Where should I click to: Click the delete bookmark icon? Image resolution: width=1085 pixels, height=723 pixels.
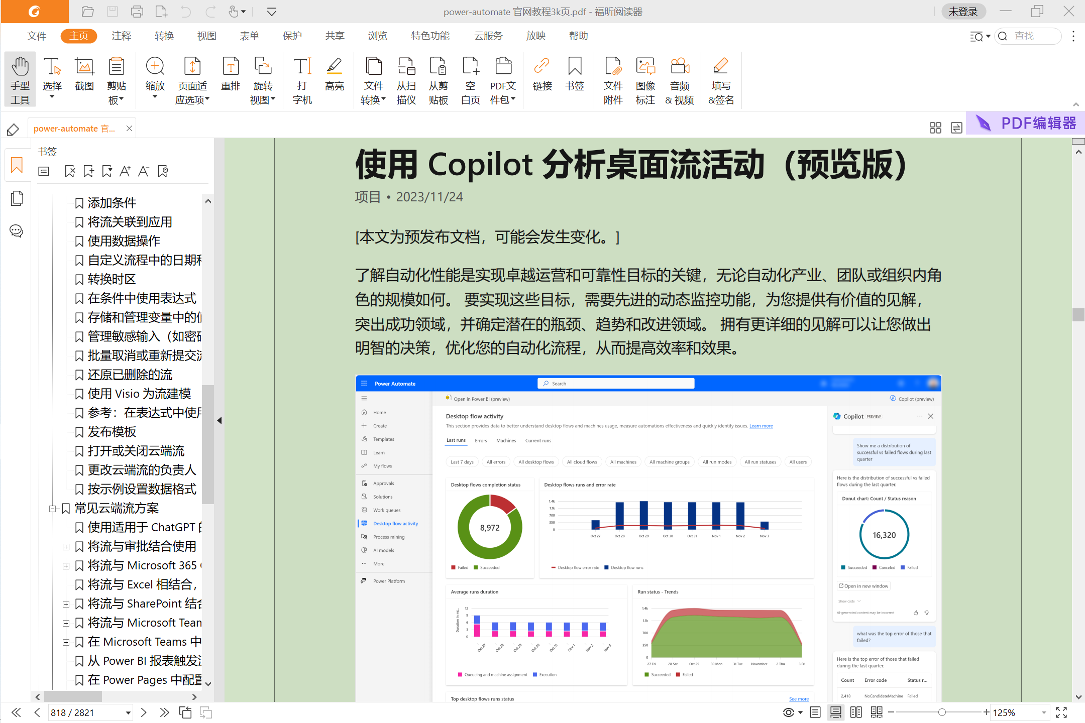(x=70, y=172)
